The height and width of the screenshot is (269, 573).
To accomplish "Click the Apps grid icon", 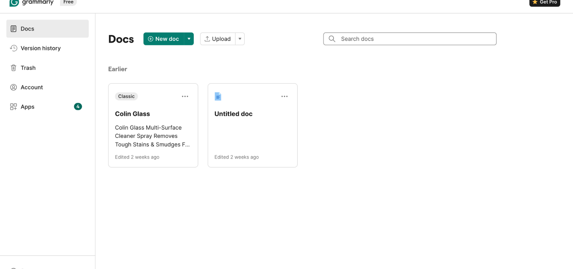I will [13, 107].
